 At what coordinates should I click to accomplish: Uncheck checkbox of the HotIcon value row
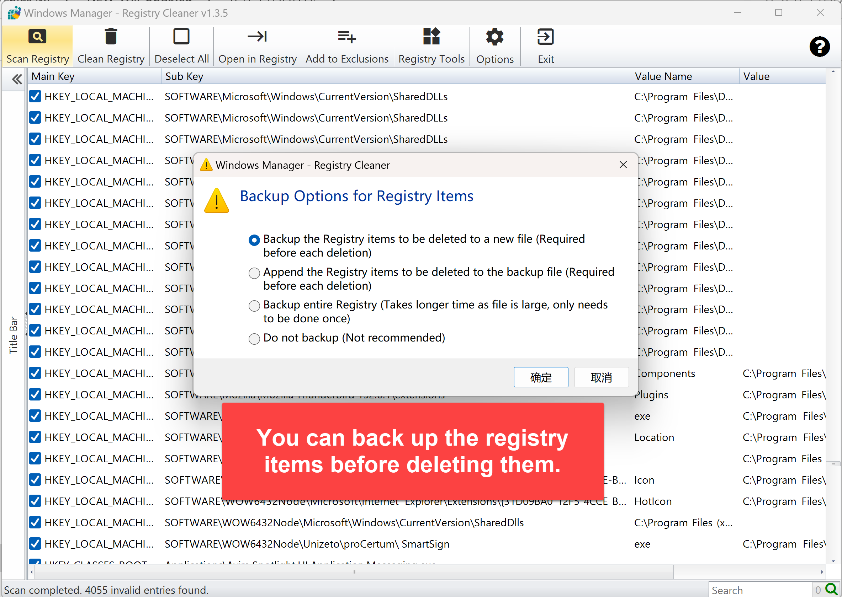pyautogui.click(x=35, y=501)
